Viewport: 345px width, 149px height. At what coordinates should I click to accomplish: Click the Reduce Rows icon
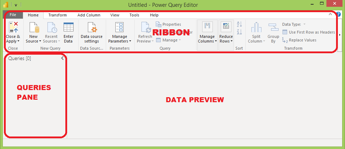(226, 26)
